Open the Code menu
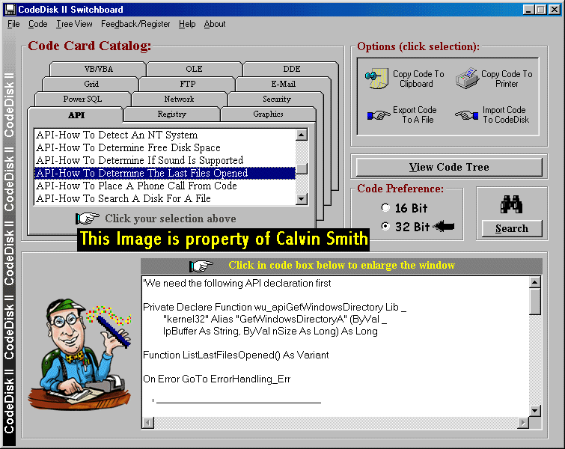Image resolution: width=565 pixels, height=449 pixels. 38,24
